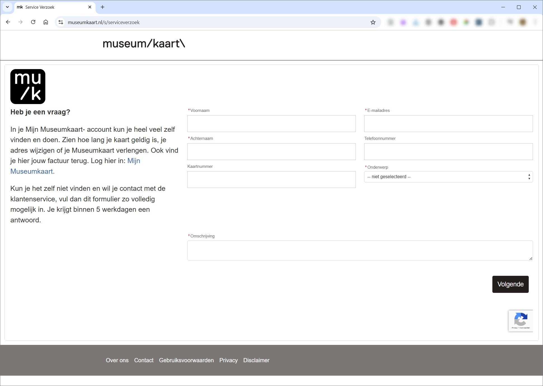
Task: Open the Gebruiksvoorwaarden footer link
Action: tap(186, 360)
